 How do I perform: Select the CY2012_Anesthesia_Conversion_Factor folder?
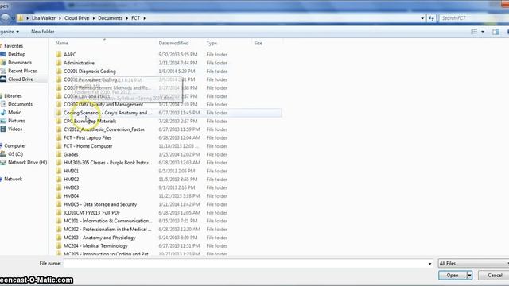click(104, 129)
